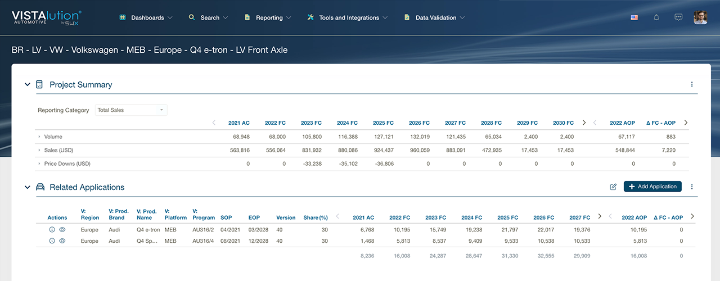View the Q4 e-tron application eye icon
The image size is (720, 281).
[x=62, y=230]
